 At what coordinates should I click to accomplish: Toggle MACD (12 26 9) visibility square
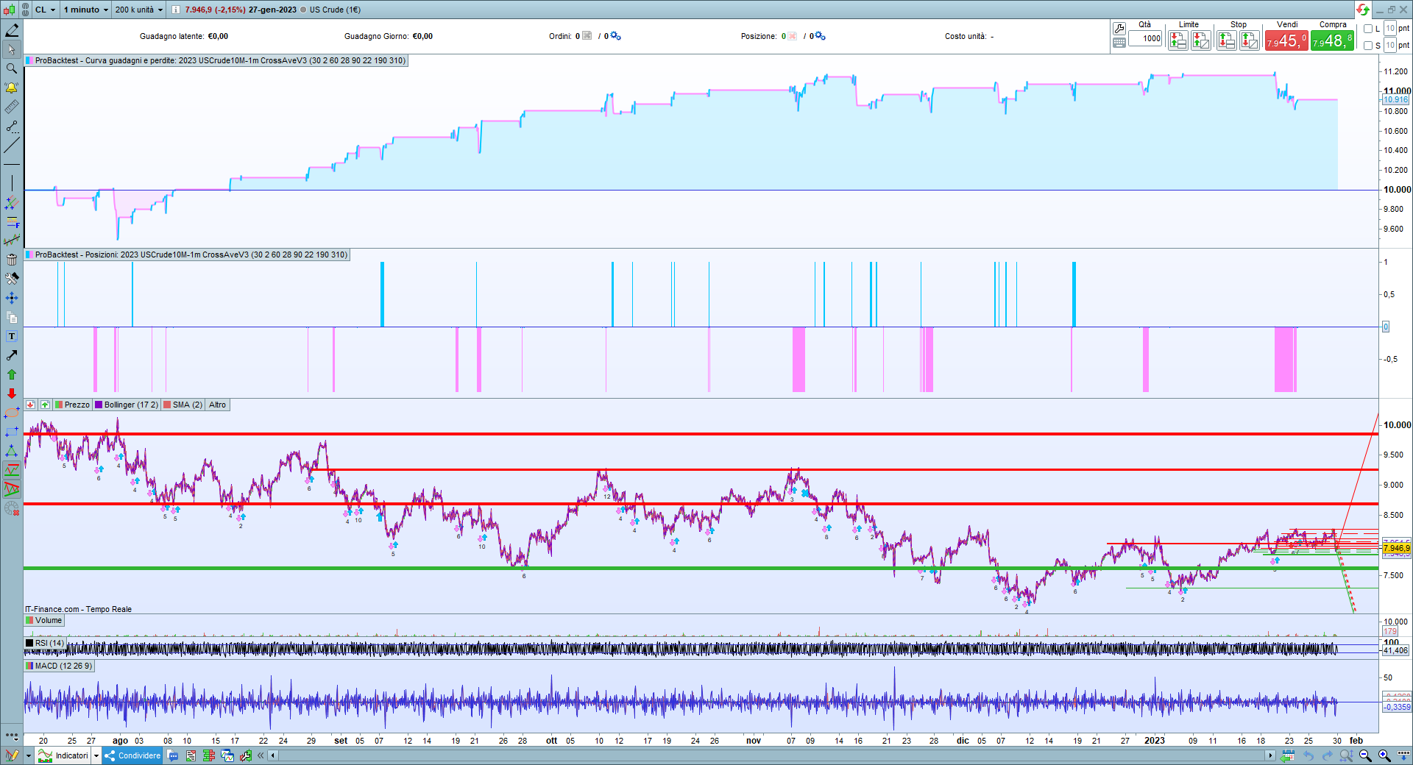[x=29, y=666]
